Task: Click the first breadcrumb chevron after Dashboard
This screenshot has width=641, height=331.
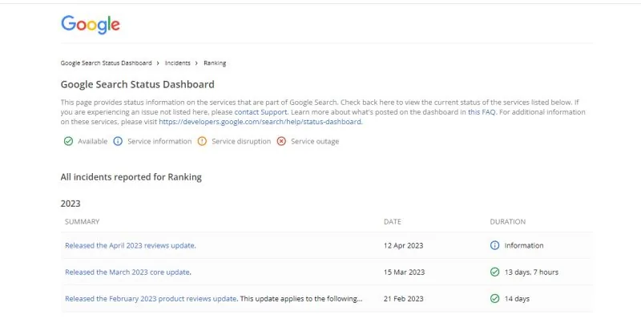Action: point(158,63)
